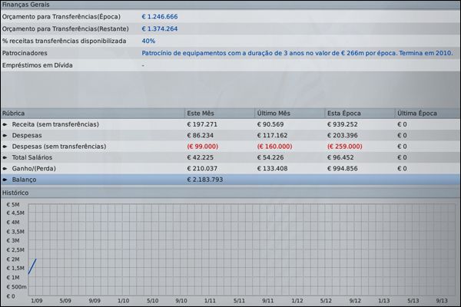Image resolution: width=461 pixels, height=307 pixels.
Task: Click the % receitas transferências disponibilizada label
Action: [64, 41]
